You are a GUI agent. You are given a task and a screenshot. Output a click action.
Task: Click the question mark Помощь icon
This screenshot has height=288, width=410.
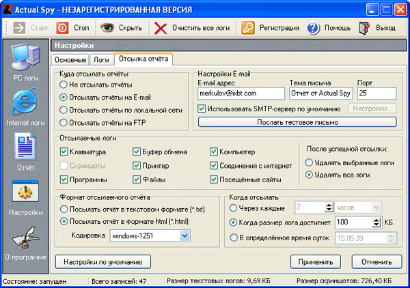(313, 28)
